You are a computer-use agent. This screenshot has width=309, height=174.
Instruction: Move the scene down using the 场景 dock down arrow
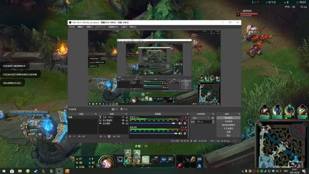pos(84,136)
